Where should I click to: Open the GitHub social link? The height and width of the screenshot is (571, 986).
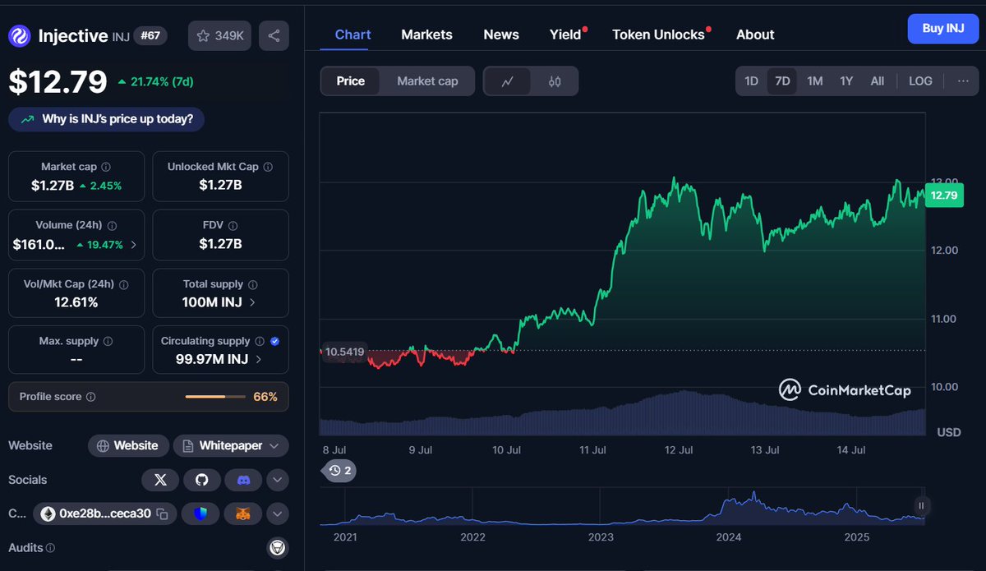point(201,480)
